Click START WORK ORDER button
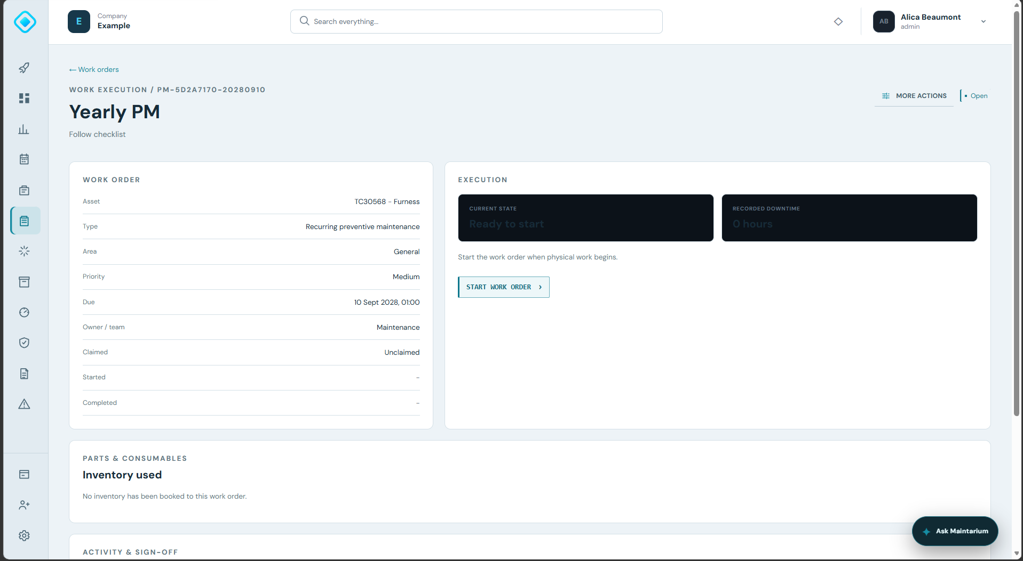This screenshot has width=1023, height=561. [504, 287]
